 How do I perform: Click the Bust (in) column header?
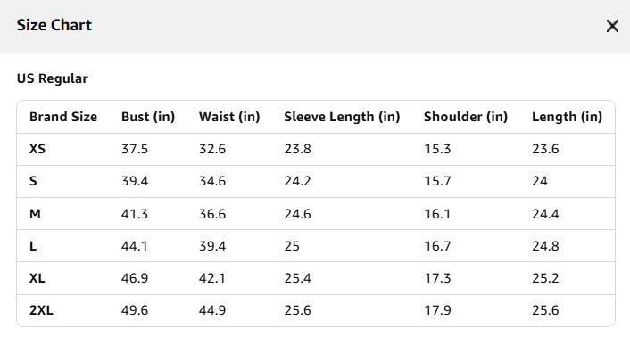[148, 117]
